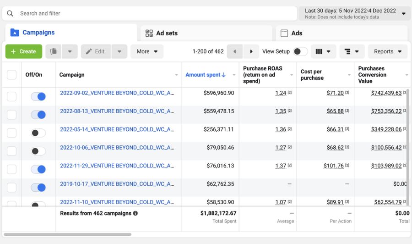Select checkbox for the 2022-05-14 campaign

coord(11,133)
